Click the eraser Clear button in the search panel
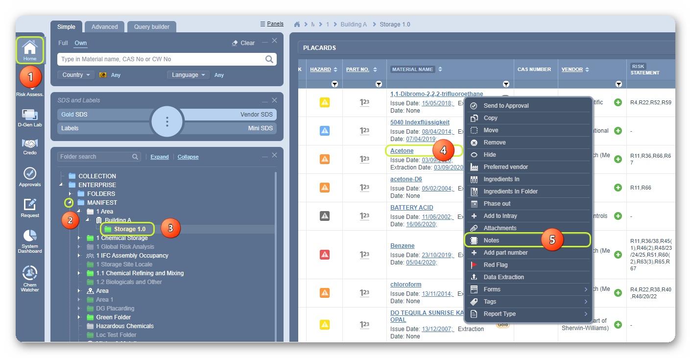Screen dimensions: 691x358 pos(243,43)
